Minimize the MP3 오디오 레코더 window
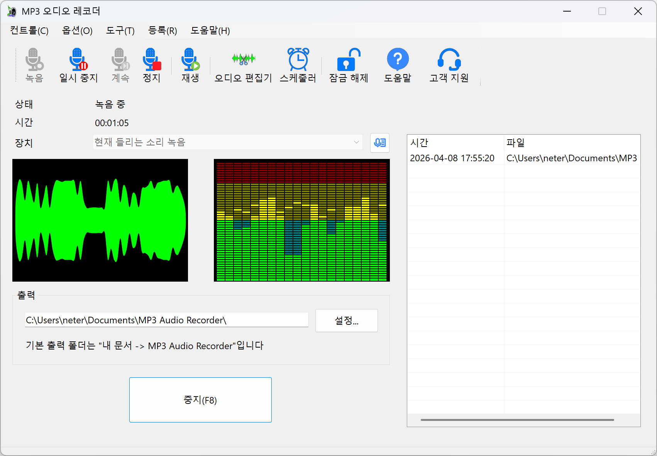The width and height of the screenshot is (657, 456). tap(567, 11)
